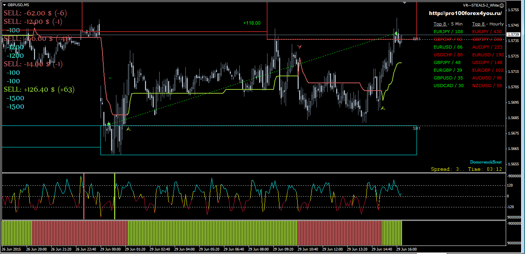Select the GBPJPY / 48 row
The height and width of the screenshot is (254, 525).
(x=447, y=62)
